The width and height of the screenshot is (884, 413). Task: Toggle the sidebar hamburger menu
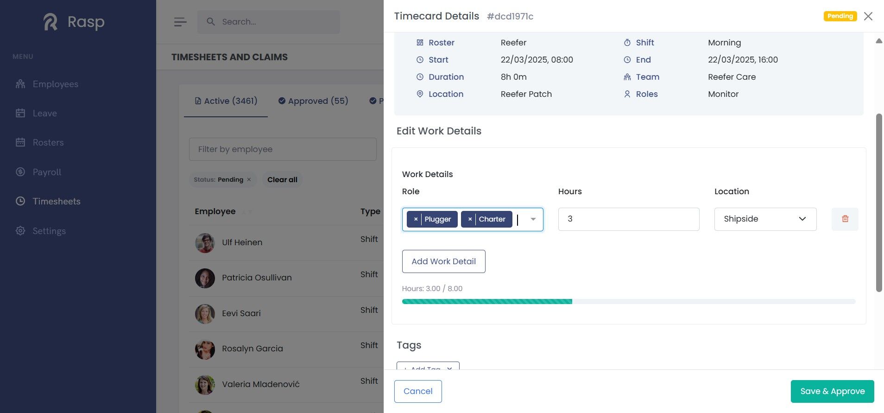(x=180, y=22)
